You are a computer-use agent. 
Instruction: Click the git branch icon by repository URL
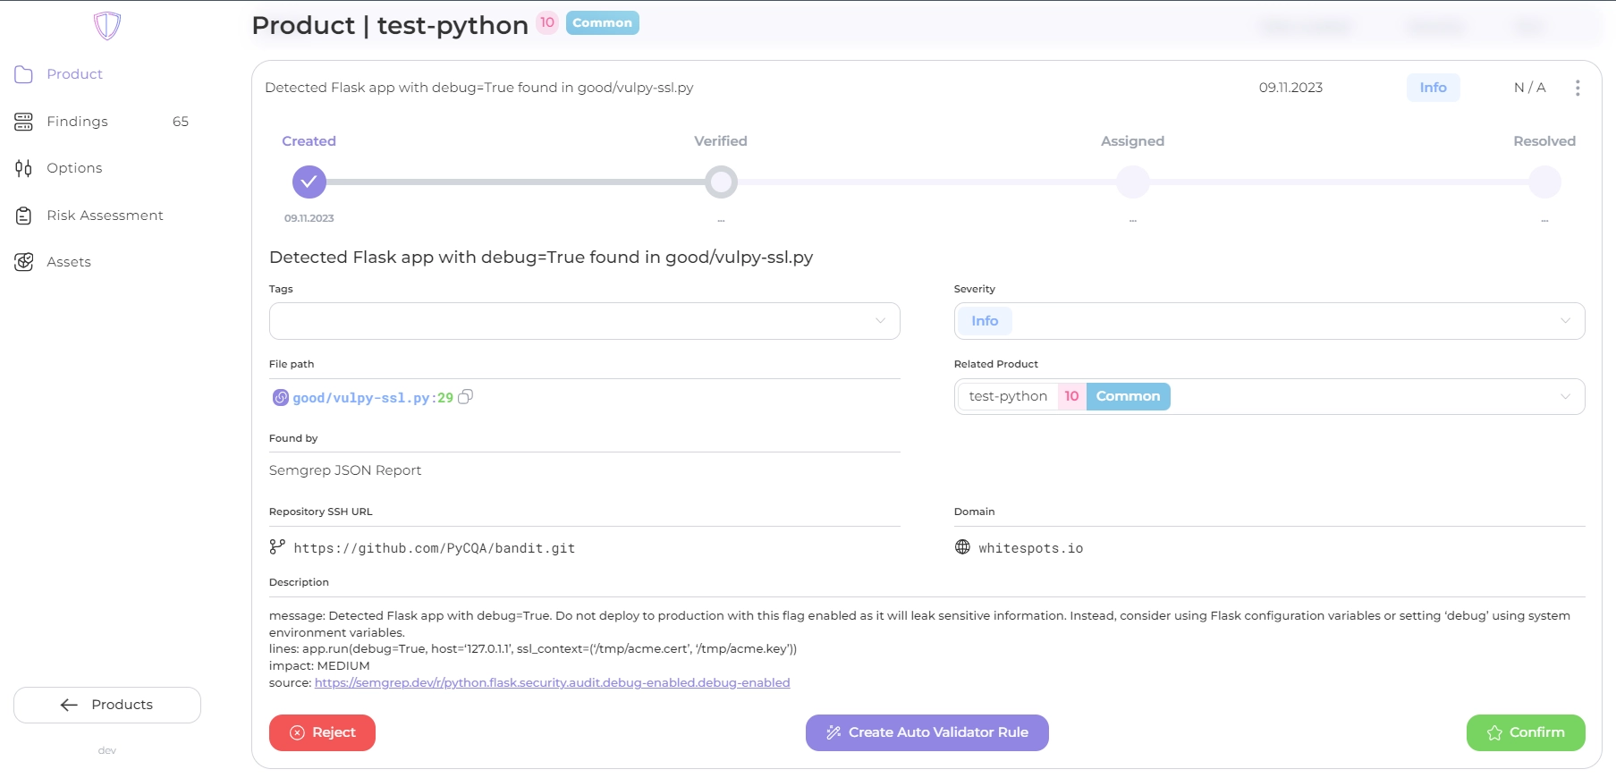tap(277, 547)
